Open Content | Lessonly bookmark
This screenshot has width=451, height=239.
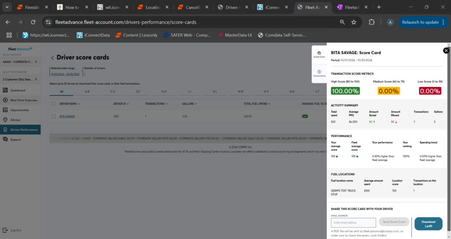(x=137, y=35)
